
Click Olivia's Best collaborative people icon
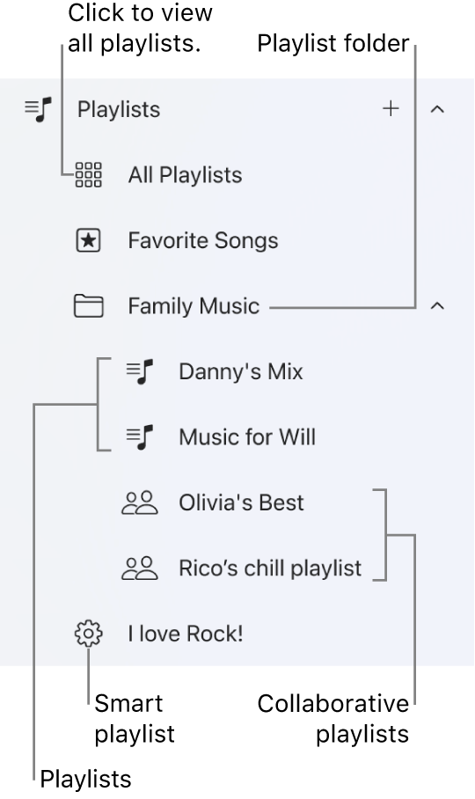140,502
